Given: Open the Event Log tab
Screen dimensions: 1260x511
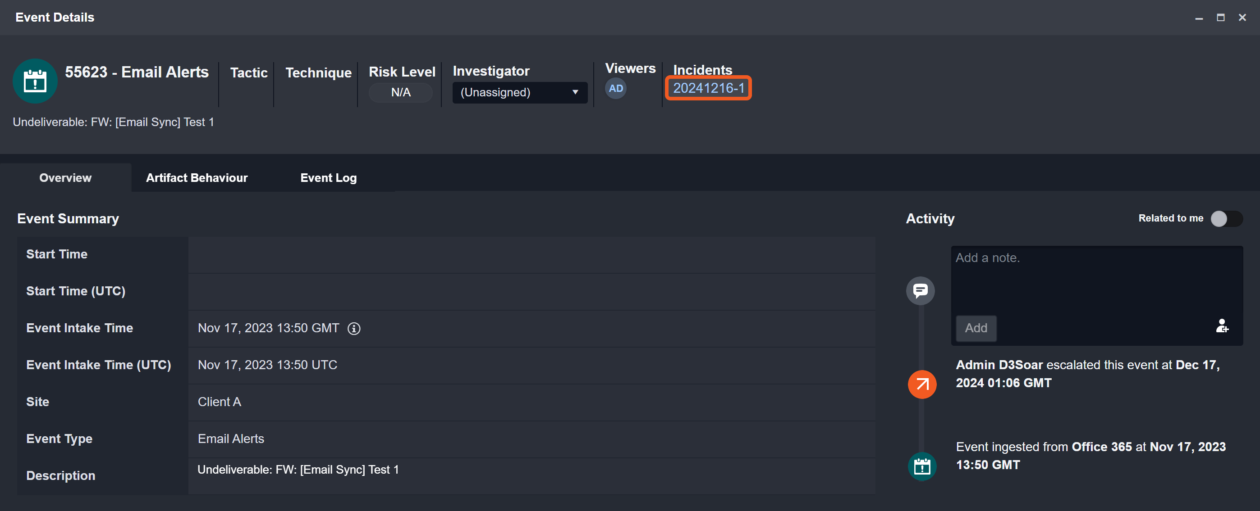Looking at the screenshot, I should pyautogui.click(x=328, y=178).
